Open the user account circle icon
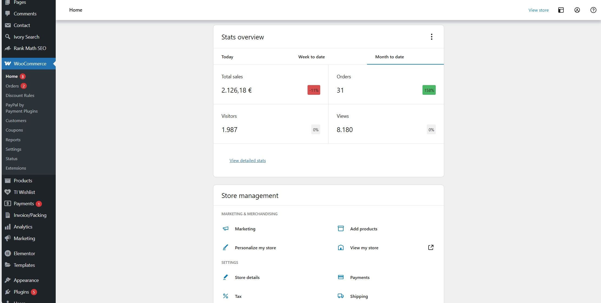Viewport: 601px width, 303px height. pos(577,10)
